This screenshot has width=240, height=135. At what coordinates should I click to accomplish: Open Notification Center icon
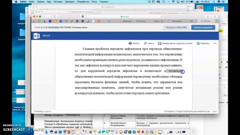(x=223, y=1)
